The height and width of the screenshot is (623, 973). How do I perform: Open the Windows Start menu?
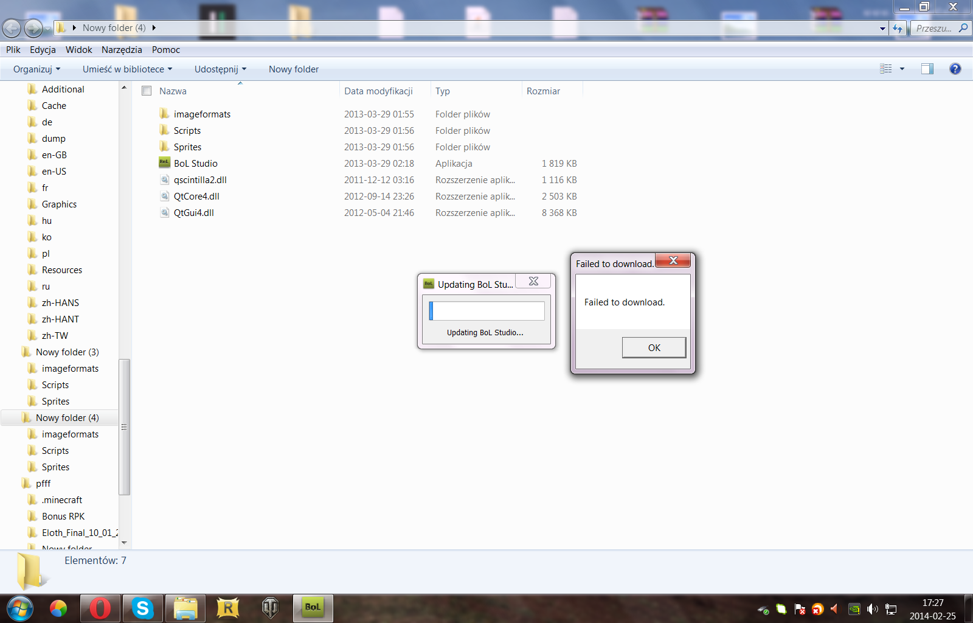(x=19, y=608)
